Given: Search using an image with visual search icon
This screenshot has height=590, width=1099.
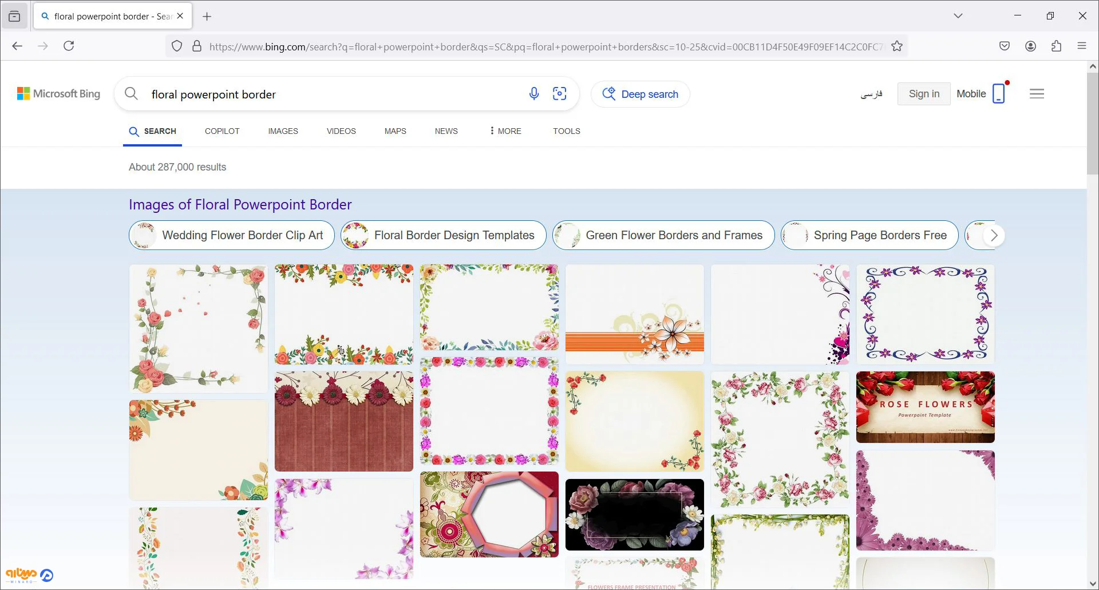Looking at the screenshot, I should [x=560, y=94].
